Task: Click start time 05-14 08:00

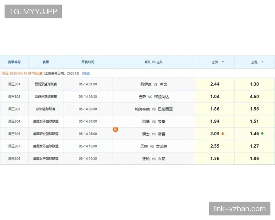Action: pyautogui.click(x=88, y=134)
